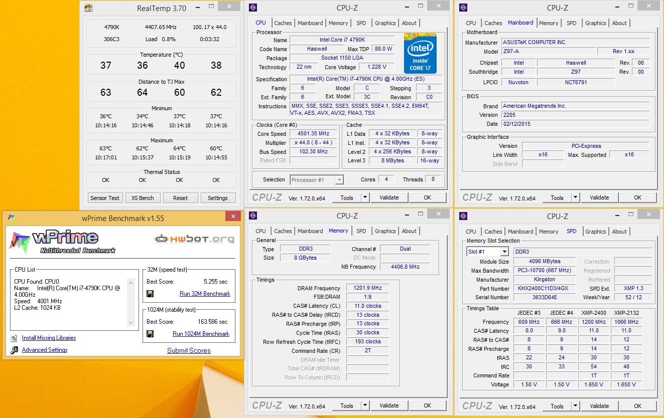This screenshot has width=664, height=418.
Task: Click the CPU-Z icon in the Memory window title bar
Action: coord(253,216)
